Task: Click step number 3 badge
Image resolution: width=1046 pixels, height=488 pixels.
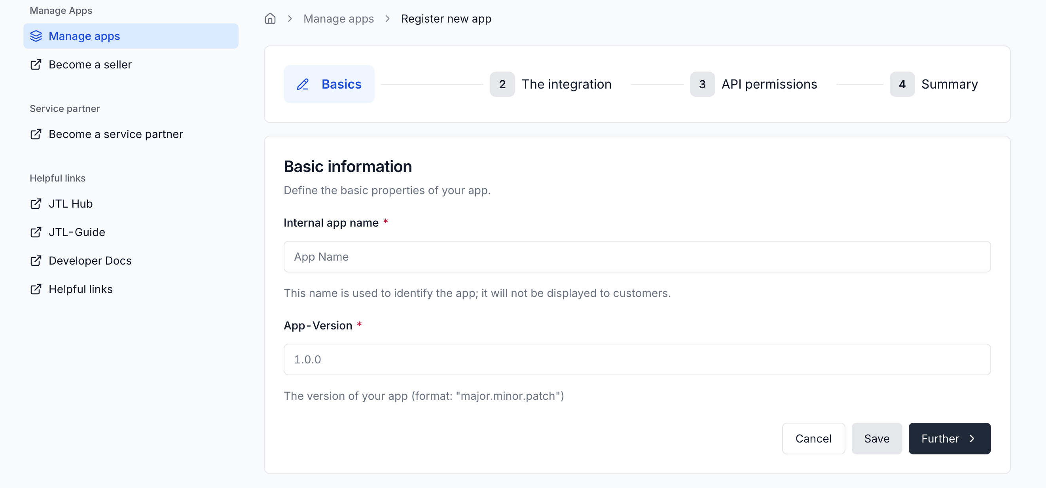Action: (x=703, y=84)
